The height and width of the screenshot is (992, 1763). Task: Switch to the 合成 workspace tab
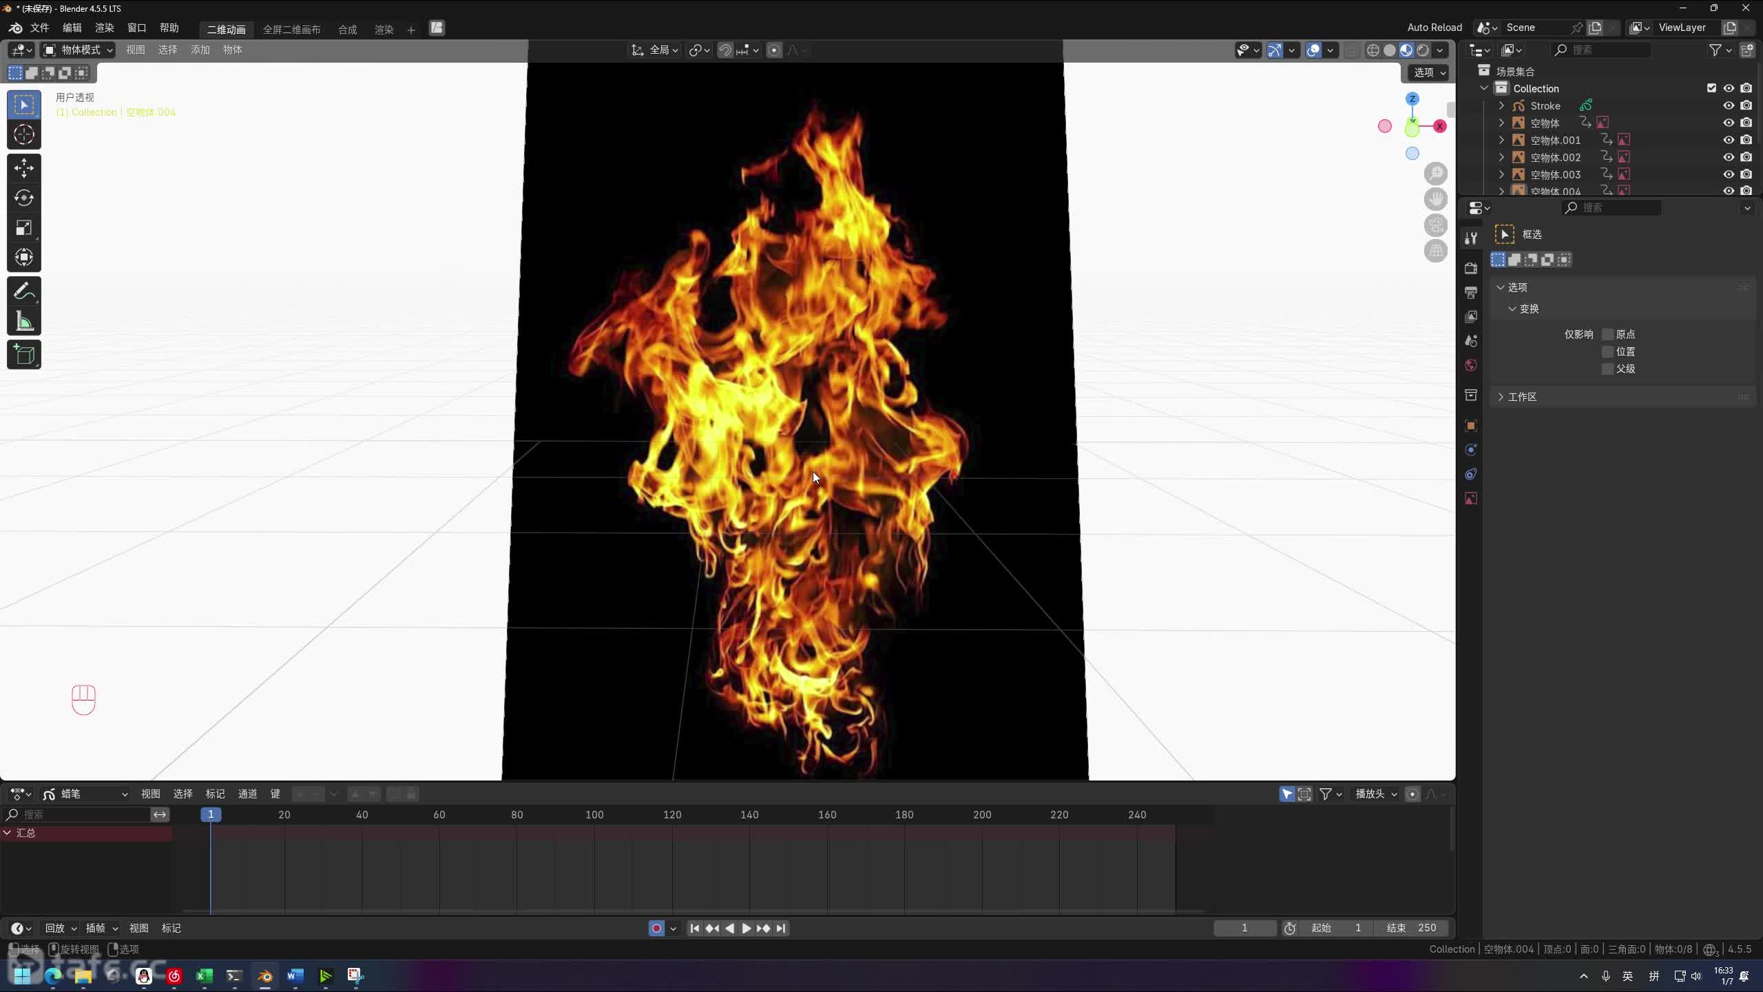tap(347, 30)
